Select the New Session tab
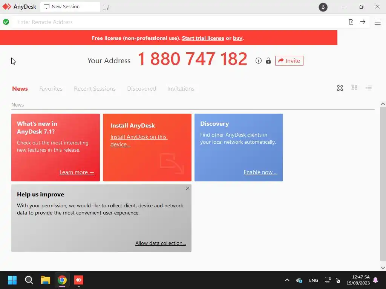The height and width of the screenshot is (289, 386). 70,7
